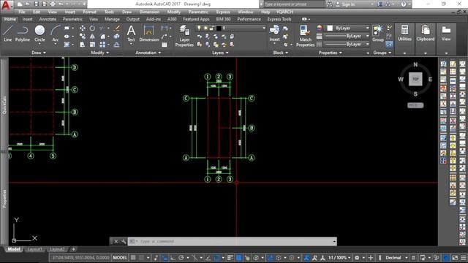Click the search keyword input field

click(294, 4)
